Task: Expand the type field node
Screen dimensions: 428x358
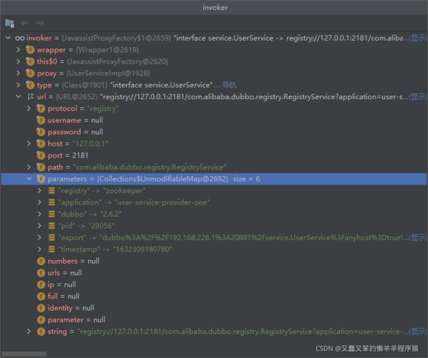Action: point(18,85)
